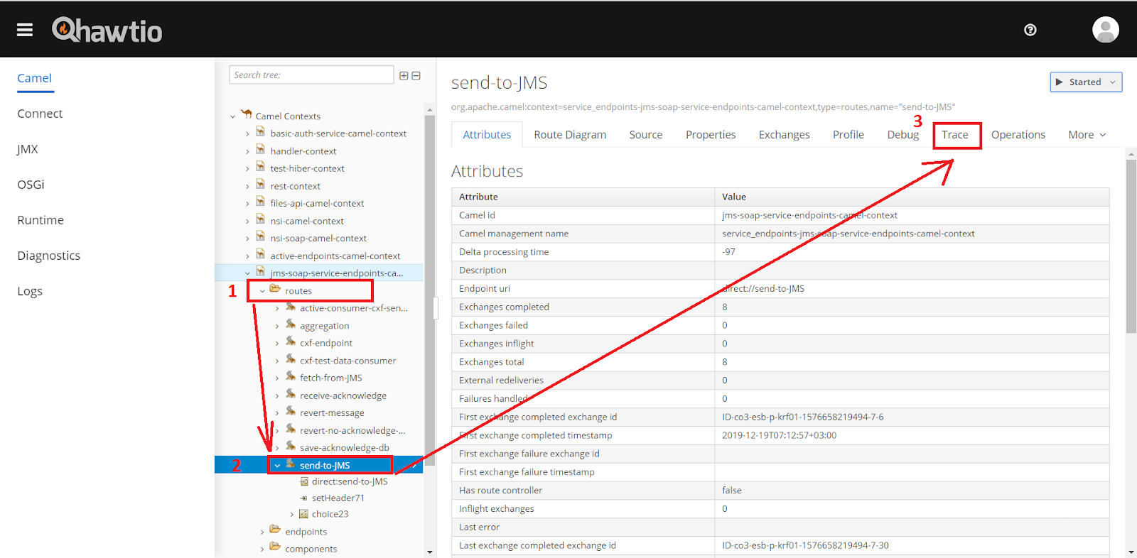Click the hawtio logo
This screenshot has height=558, width=1137.
[x=107, y=30]
